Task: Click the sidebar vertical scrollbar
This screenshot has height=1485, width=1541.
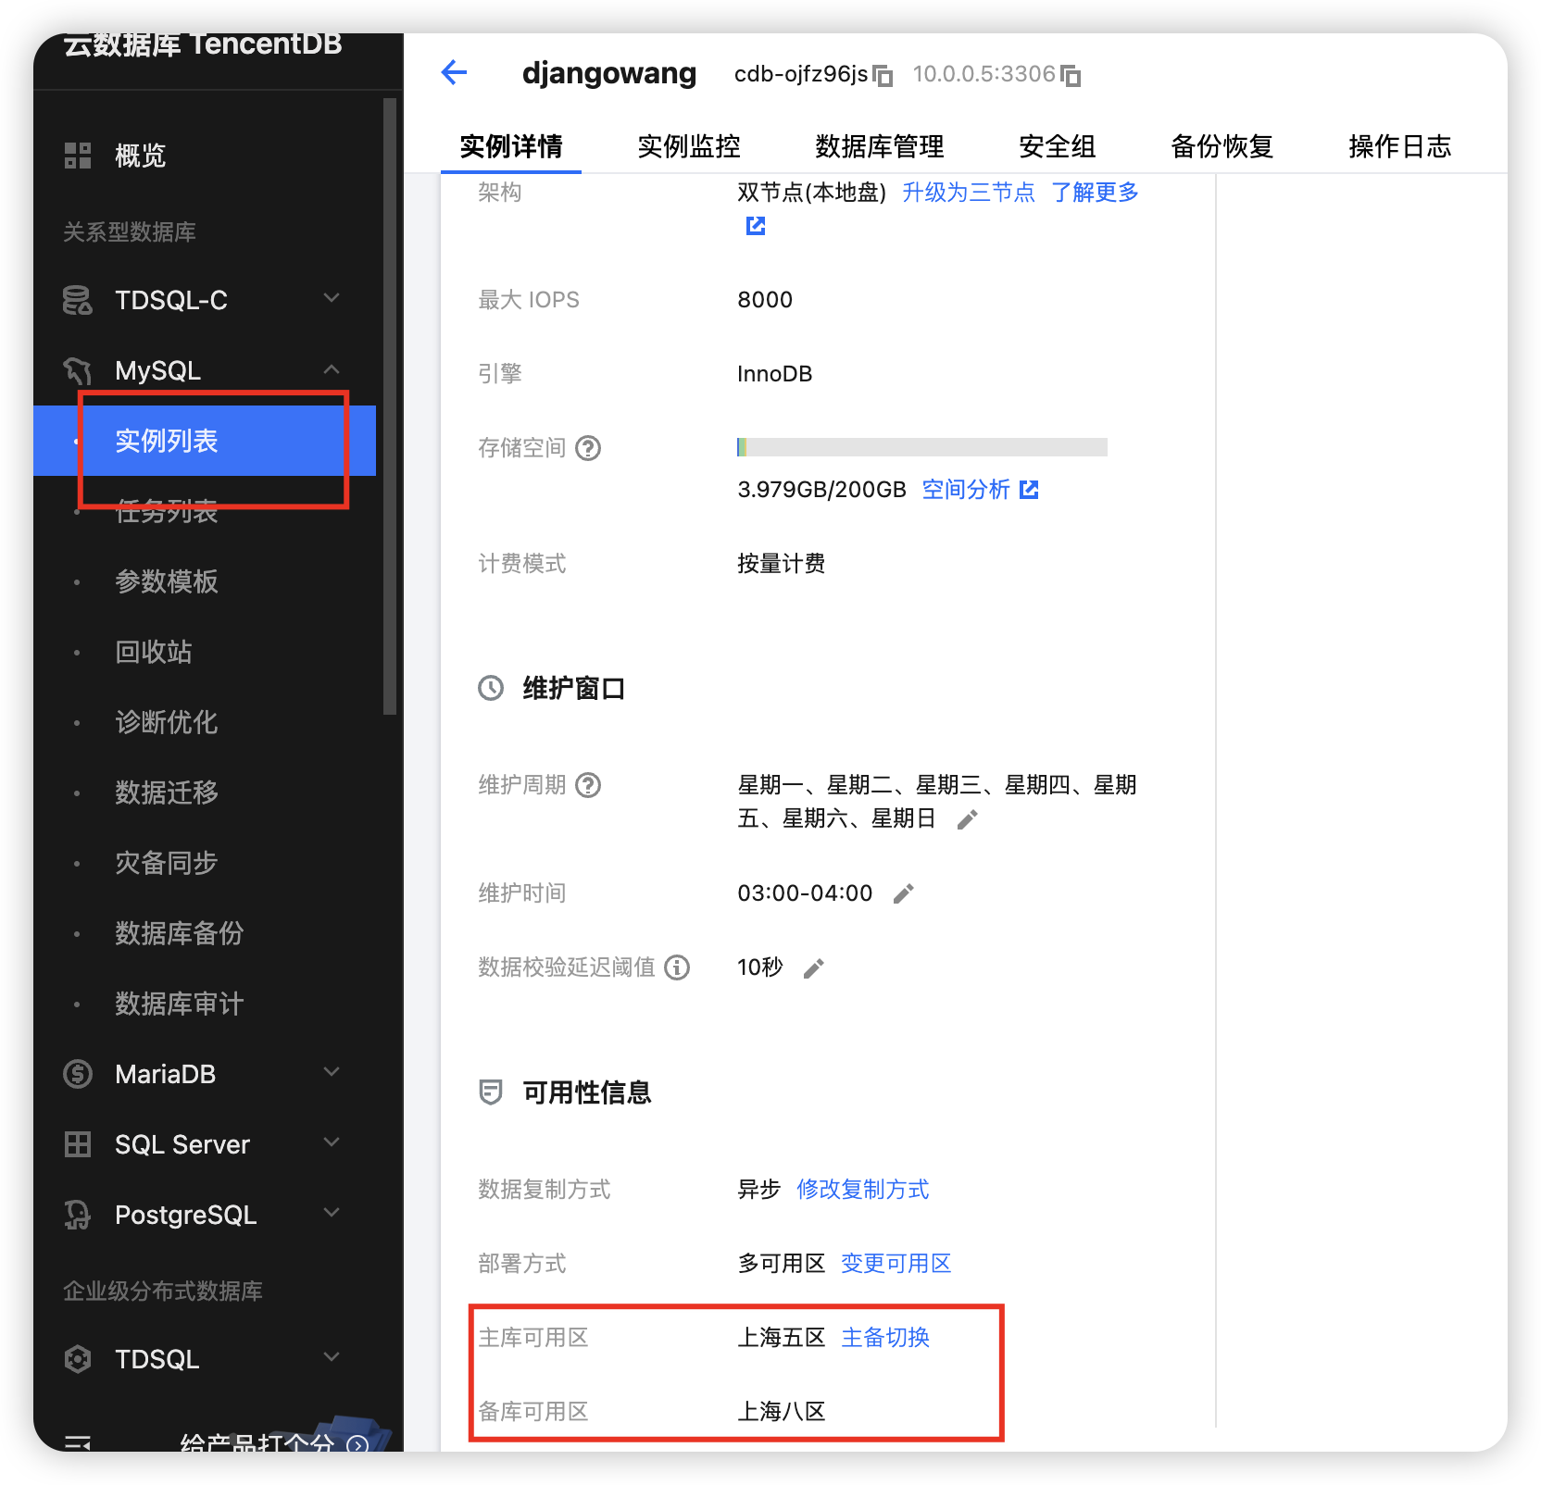Action: coord(390,407)
